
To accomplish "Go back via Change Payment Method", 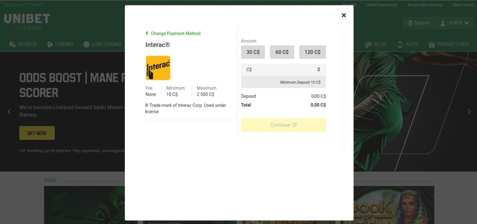I will (173, 33).
